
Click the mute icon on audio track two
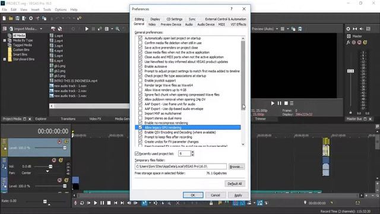pyautogui.click(x=54, y=160)
